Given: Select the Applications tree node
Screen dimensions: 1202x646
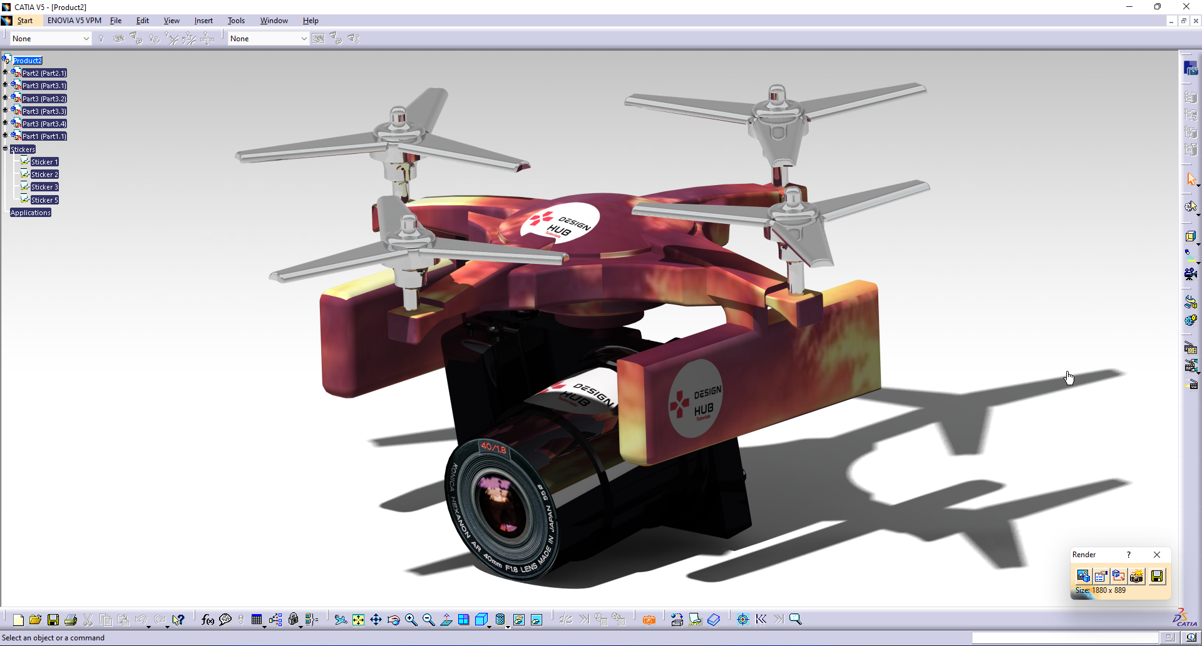Looking at the screenshot, I should [x=31, y=213].
